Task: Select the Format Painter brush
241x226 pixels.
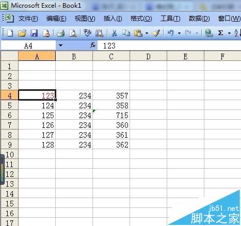Action: [x=156, y=33]
